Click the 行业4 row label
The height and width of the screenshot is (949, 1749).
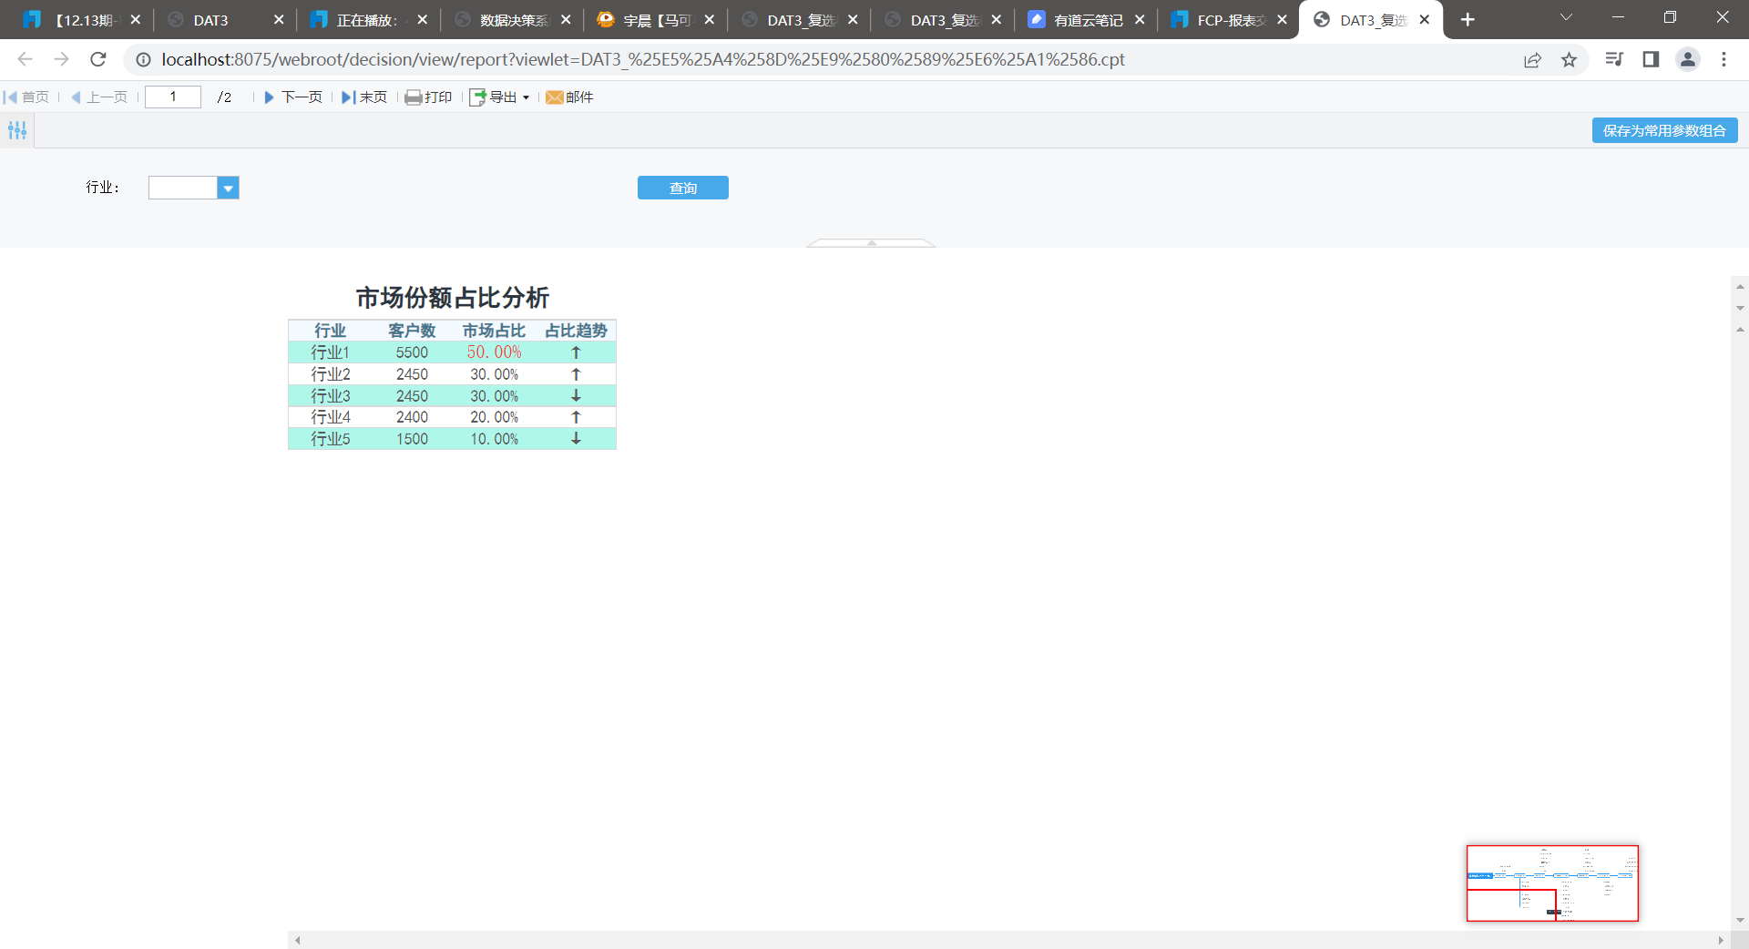[330, 417]
